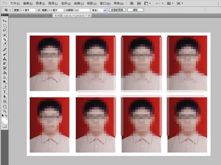This screenshot has width=221, height=165.
Task: Expand the zoom level 66.7 dropdown
Action: pyautogui.click(x=160, y=3)
